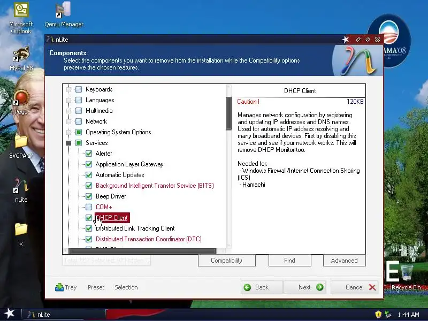Toggle the Keyboards checkbox
The image size is (428, 321).
(x=79, y=89)
